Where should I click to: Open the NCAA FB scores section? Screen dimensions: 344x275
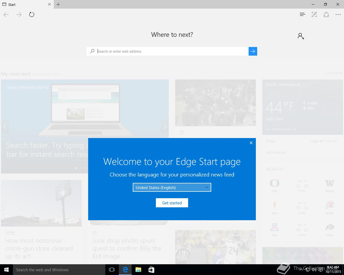tap(276, 169)
